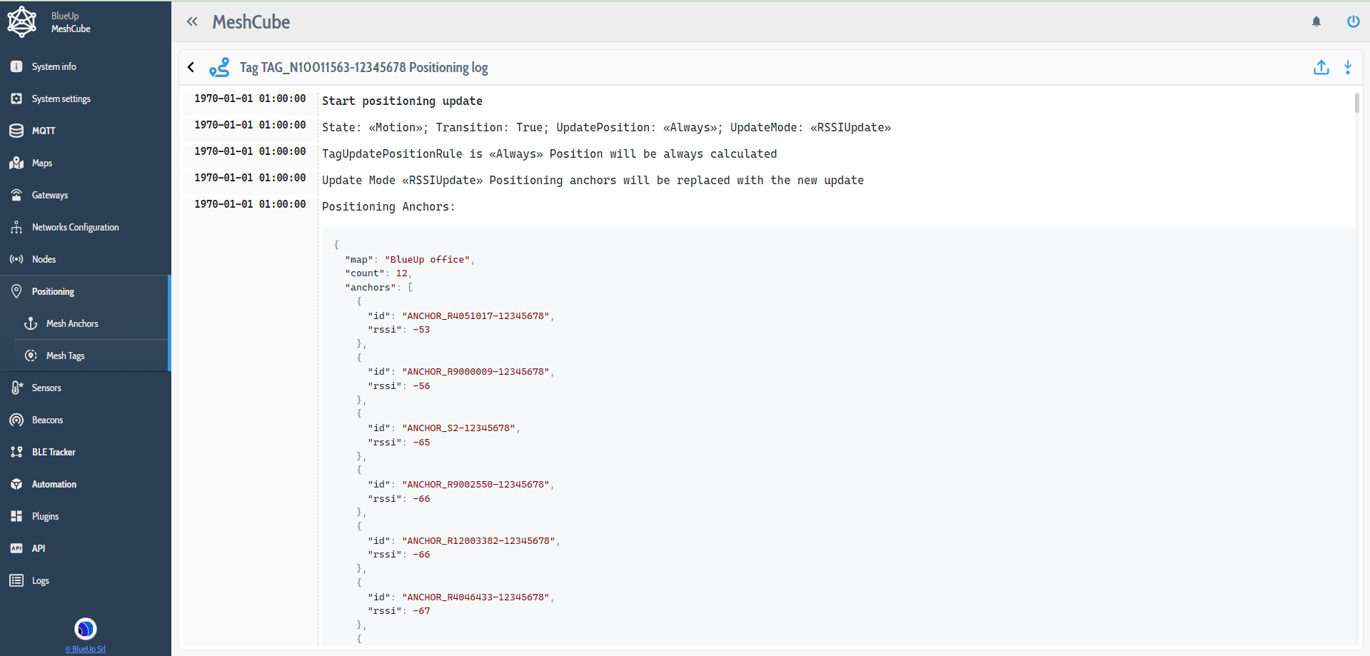Open the MQTT configuration section
1370x656 pixels.
click(x=44, y=131)
